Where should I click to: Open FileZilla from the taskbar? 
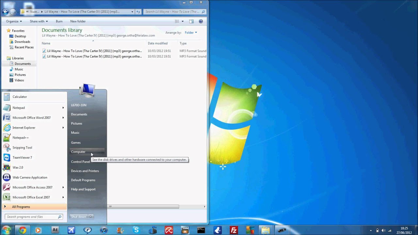click(233, 230)
